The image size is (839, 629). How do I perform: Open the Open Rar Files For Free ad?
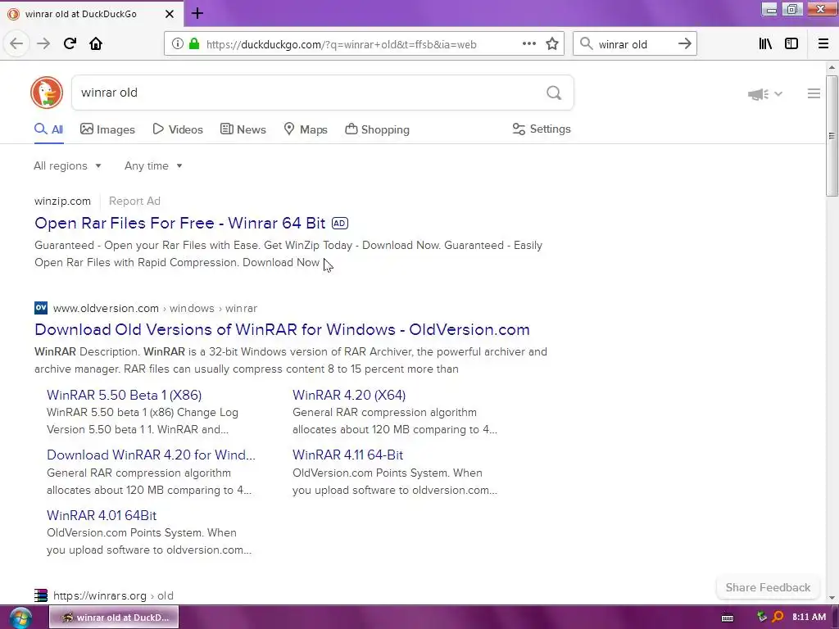tap(179, 223)
